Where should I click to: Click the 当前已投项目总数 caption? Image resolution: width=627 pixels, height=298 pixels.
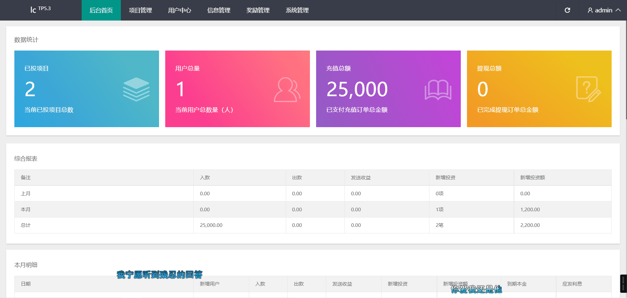pyautogui.click(x=49, y=110)
